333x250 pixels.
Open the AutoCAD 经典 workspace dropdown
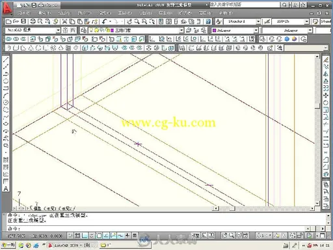(x=58, y=30)
